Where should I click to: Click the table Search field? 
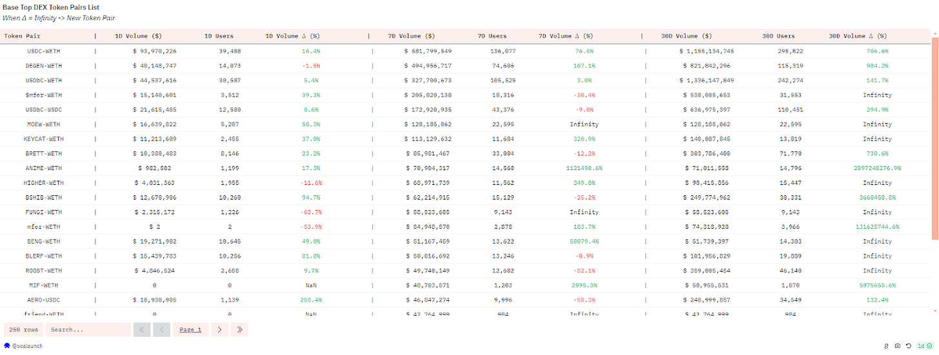(88, 330)
